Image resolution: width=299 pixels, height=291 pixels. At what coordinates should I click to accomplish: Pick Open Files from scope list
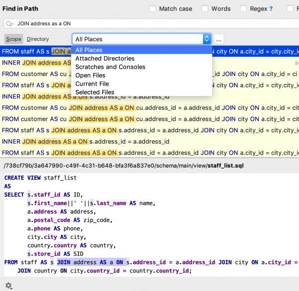click(90, 76)
